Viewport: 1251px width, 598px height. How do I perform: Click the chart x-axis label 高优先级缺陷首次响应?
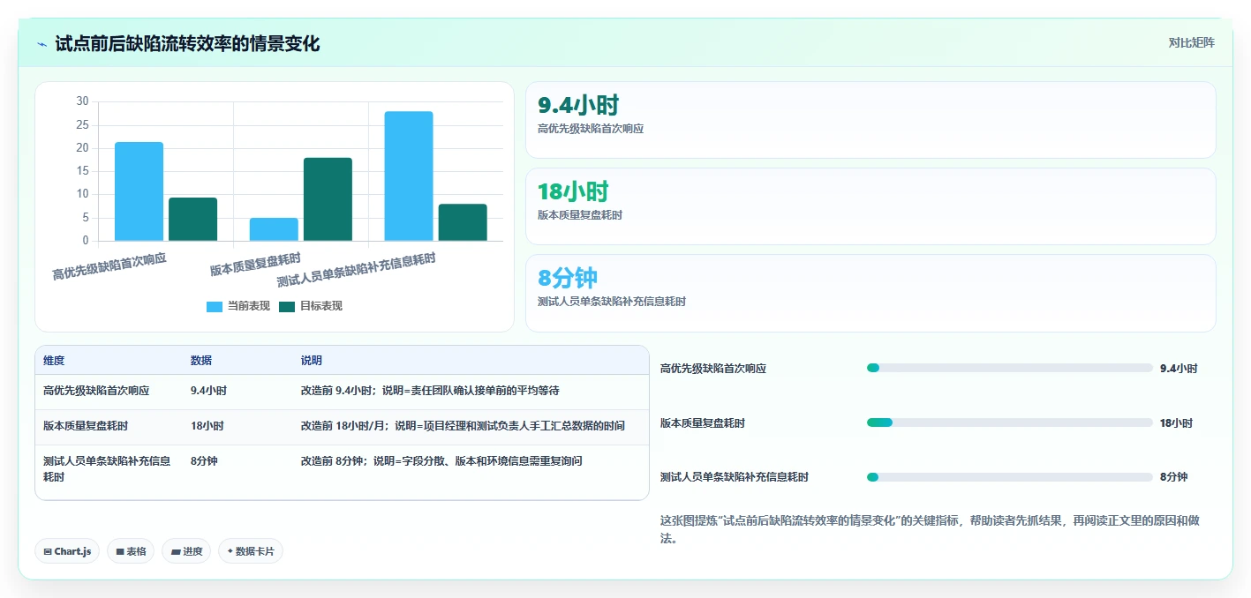pos(109,265)
